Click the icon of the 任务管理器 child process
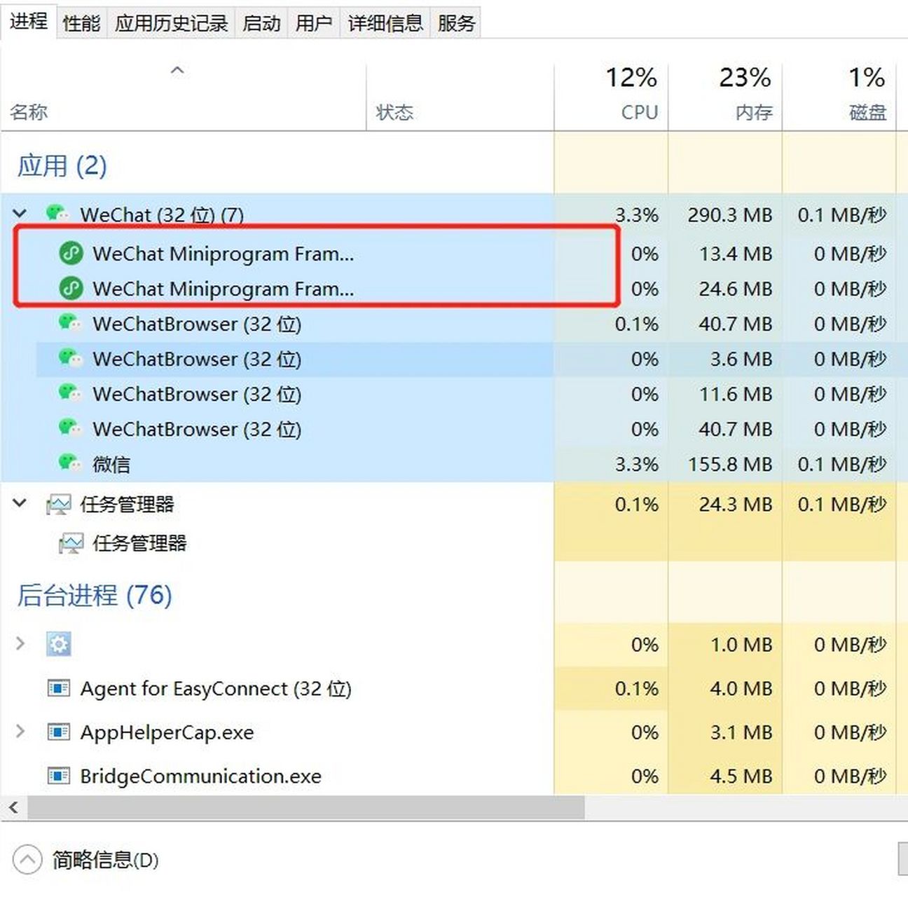 click(71, 543)
